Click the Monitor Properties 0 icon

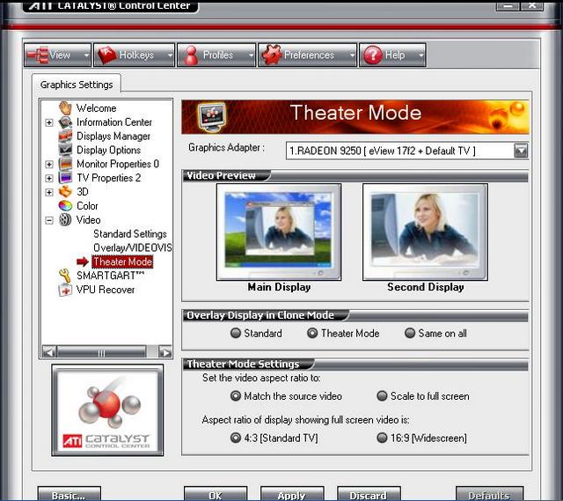pos(65,164)
